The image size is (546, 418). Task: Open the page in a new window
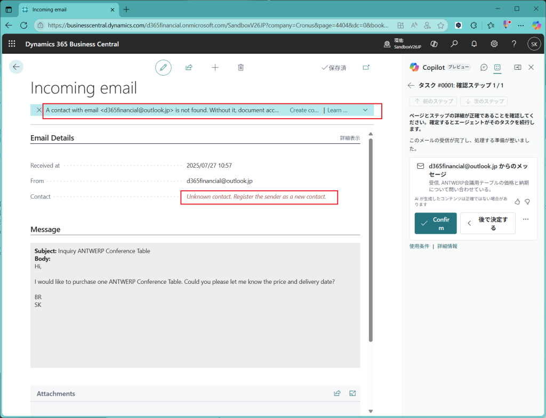(x=366, y=68)
